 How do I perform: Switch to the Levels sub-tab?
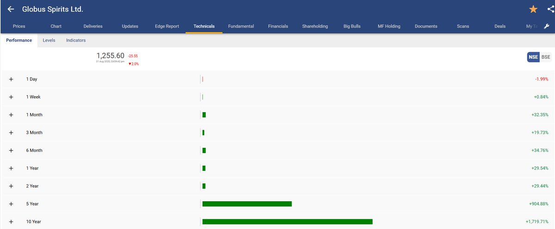tap(49, 40)
